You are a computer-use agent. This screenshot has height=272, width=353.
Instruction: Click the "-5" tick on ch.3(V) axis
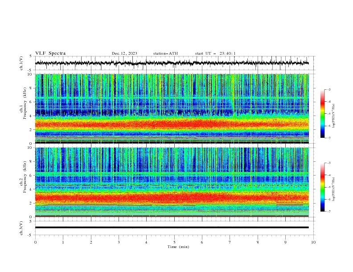click(x=30, y=235)
